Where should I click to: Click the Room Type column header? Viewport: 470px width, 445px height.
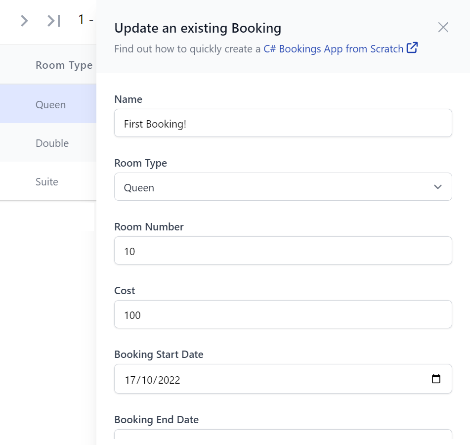tap(64, 65)
